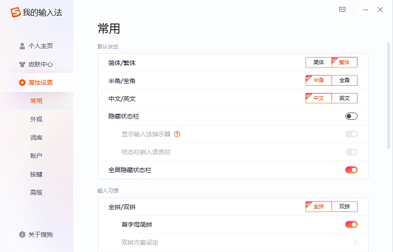Open 属性设置 in sidebar
Screen dimensions: 393x252
[37, 82]
